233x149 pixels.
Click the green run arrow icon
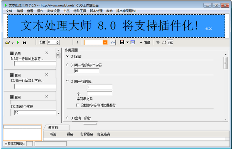point(18,43)
